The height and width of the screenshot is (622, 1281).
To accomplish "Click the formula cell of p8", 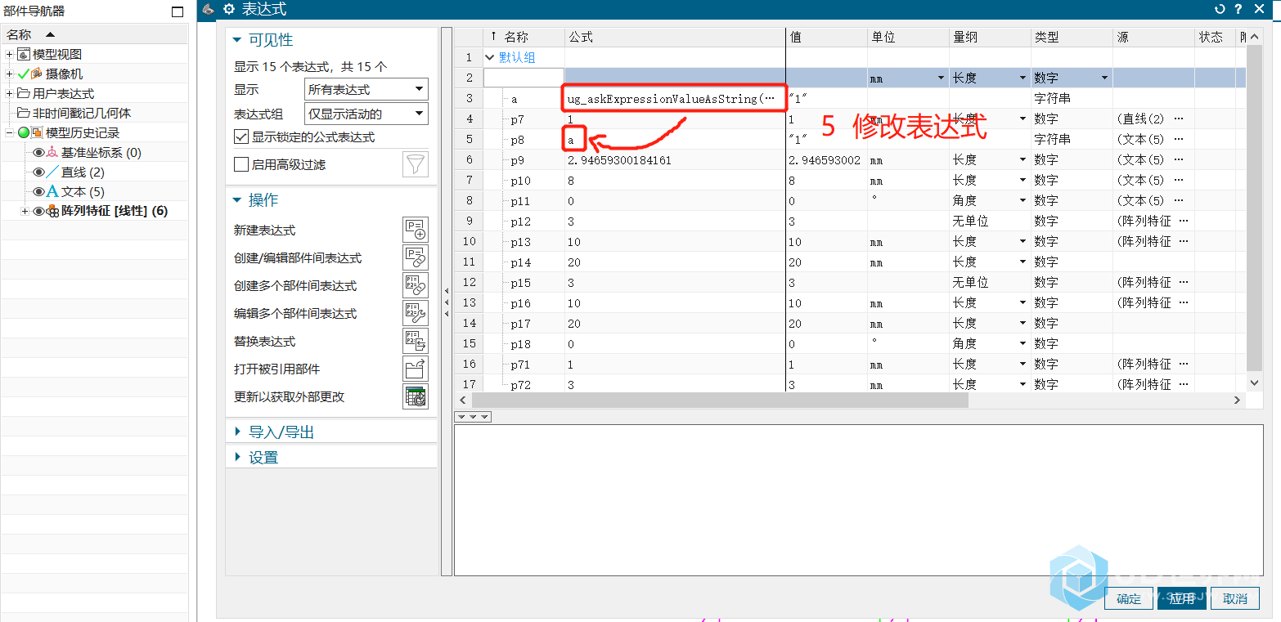I will point(675,140).
